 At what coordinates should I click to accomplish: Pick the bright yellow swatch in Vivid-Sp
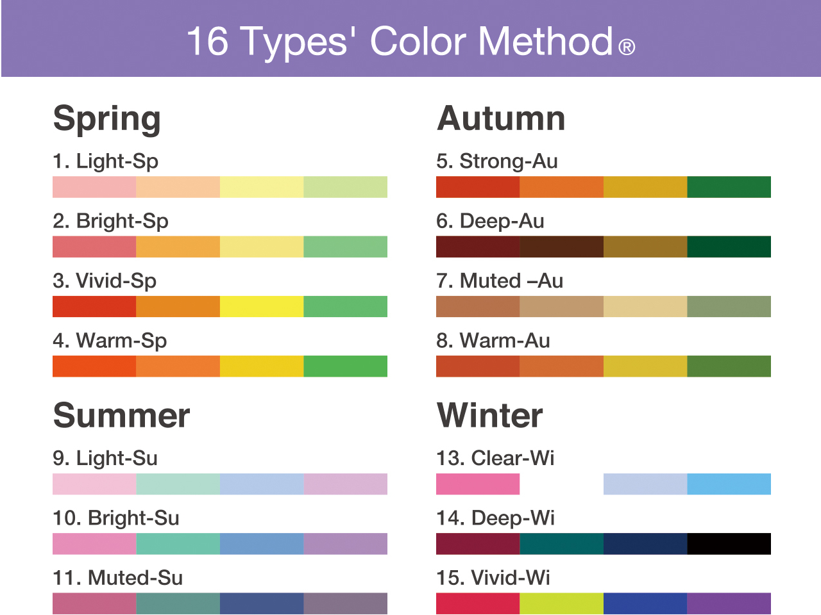tap(262, 306)
